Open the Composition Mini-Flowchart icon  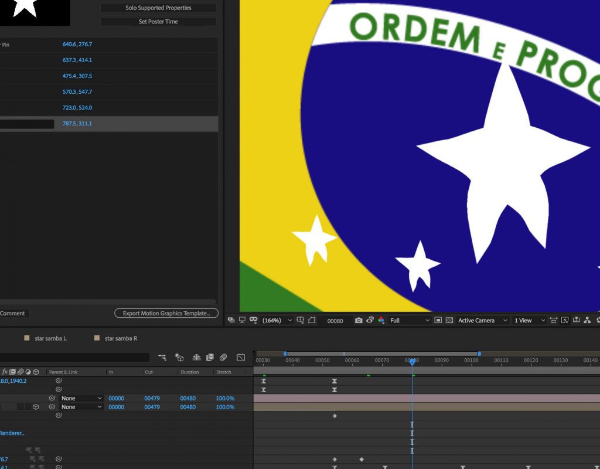click(x=162, y=357)
